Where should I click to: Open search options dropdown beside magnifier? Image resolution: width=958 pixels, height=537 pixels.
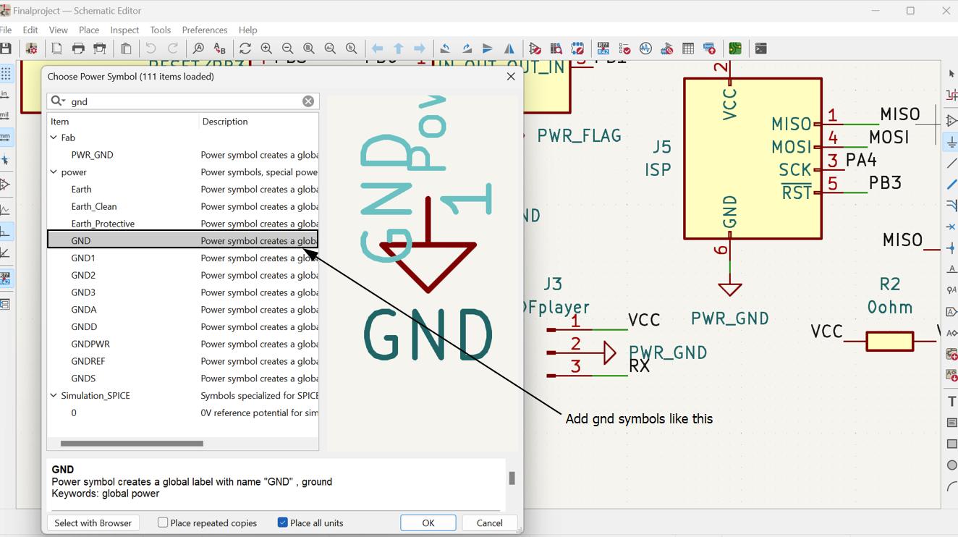58,101
